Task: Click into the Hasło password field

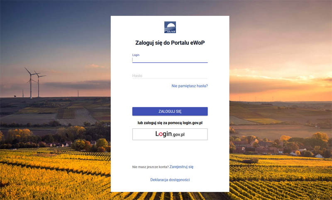Action: tap(170, 76)
